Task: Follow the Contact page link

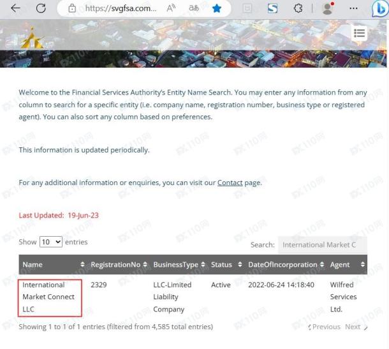Action: click(230, 182)
